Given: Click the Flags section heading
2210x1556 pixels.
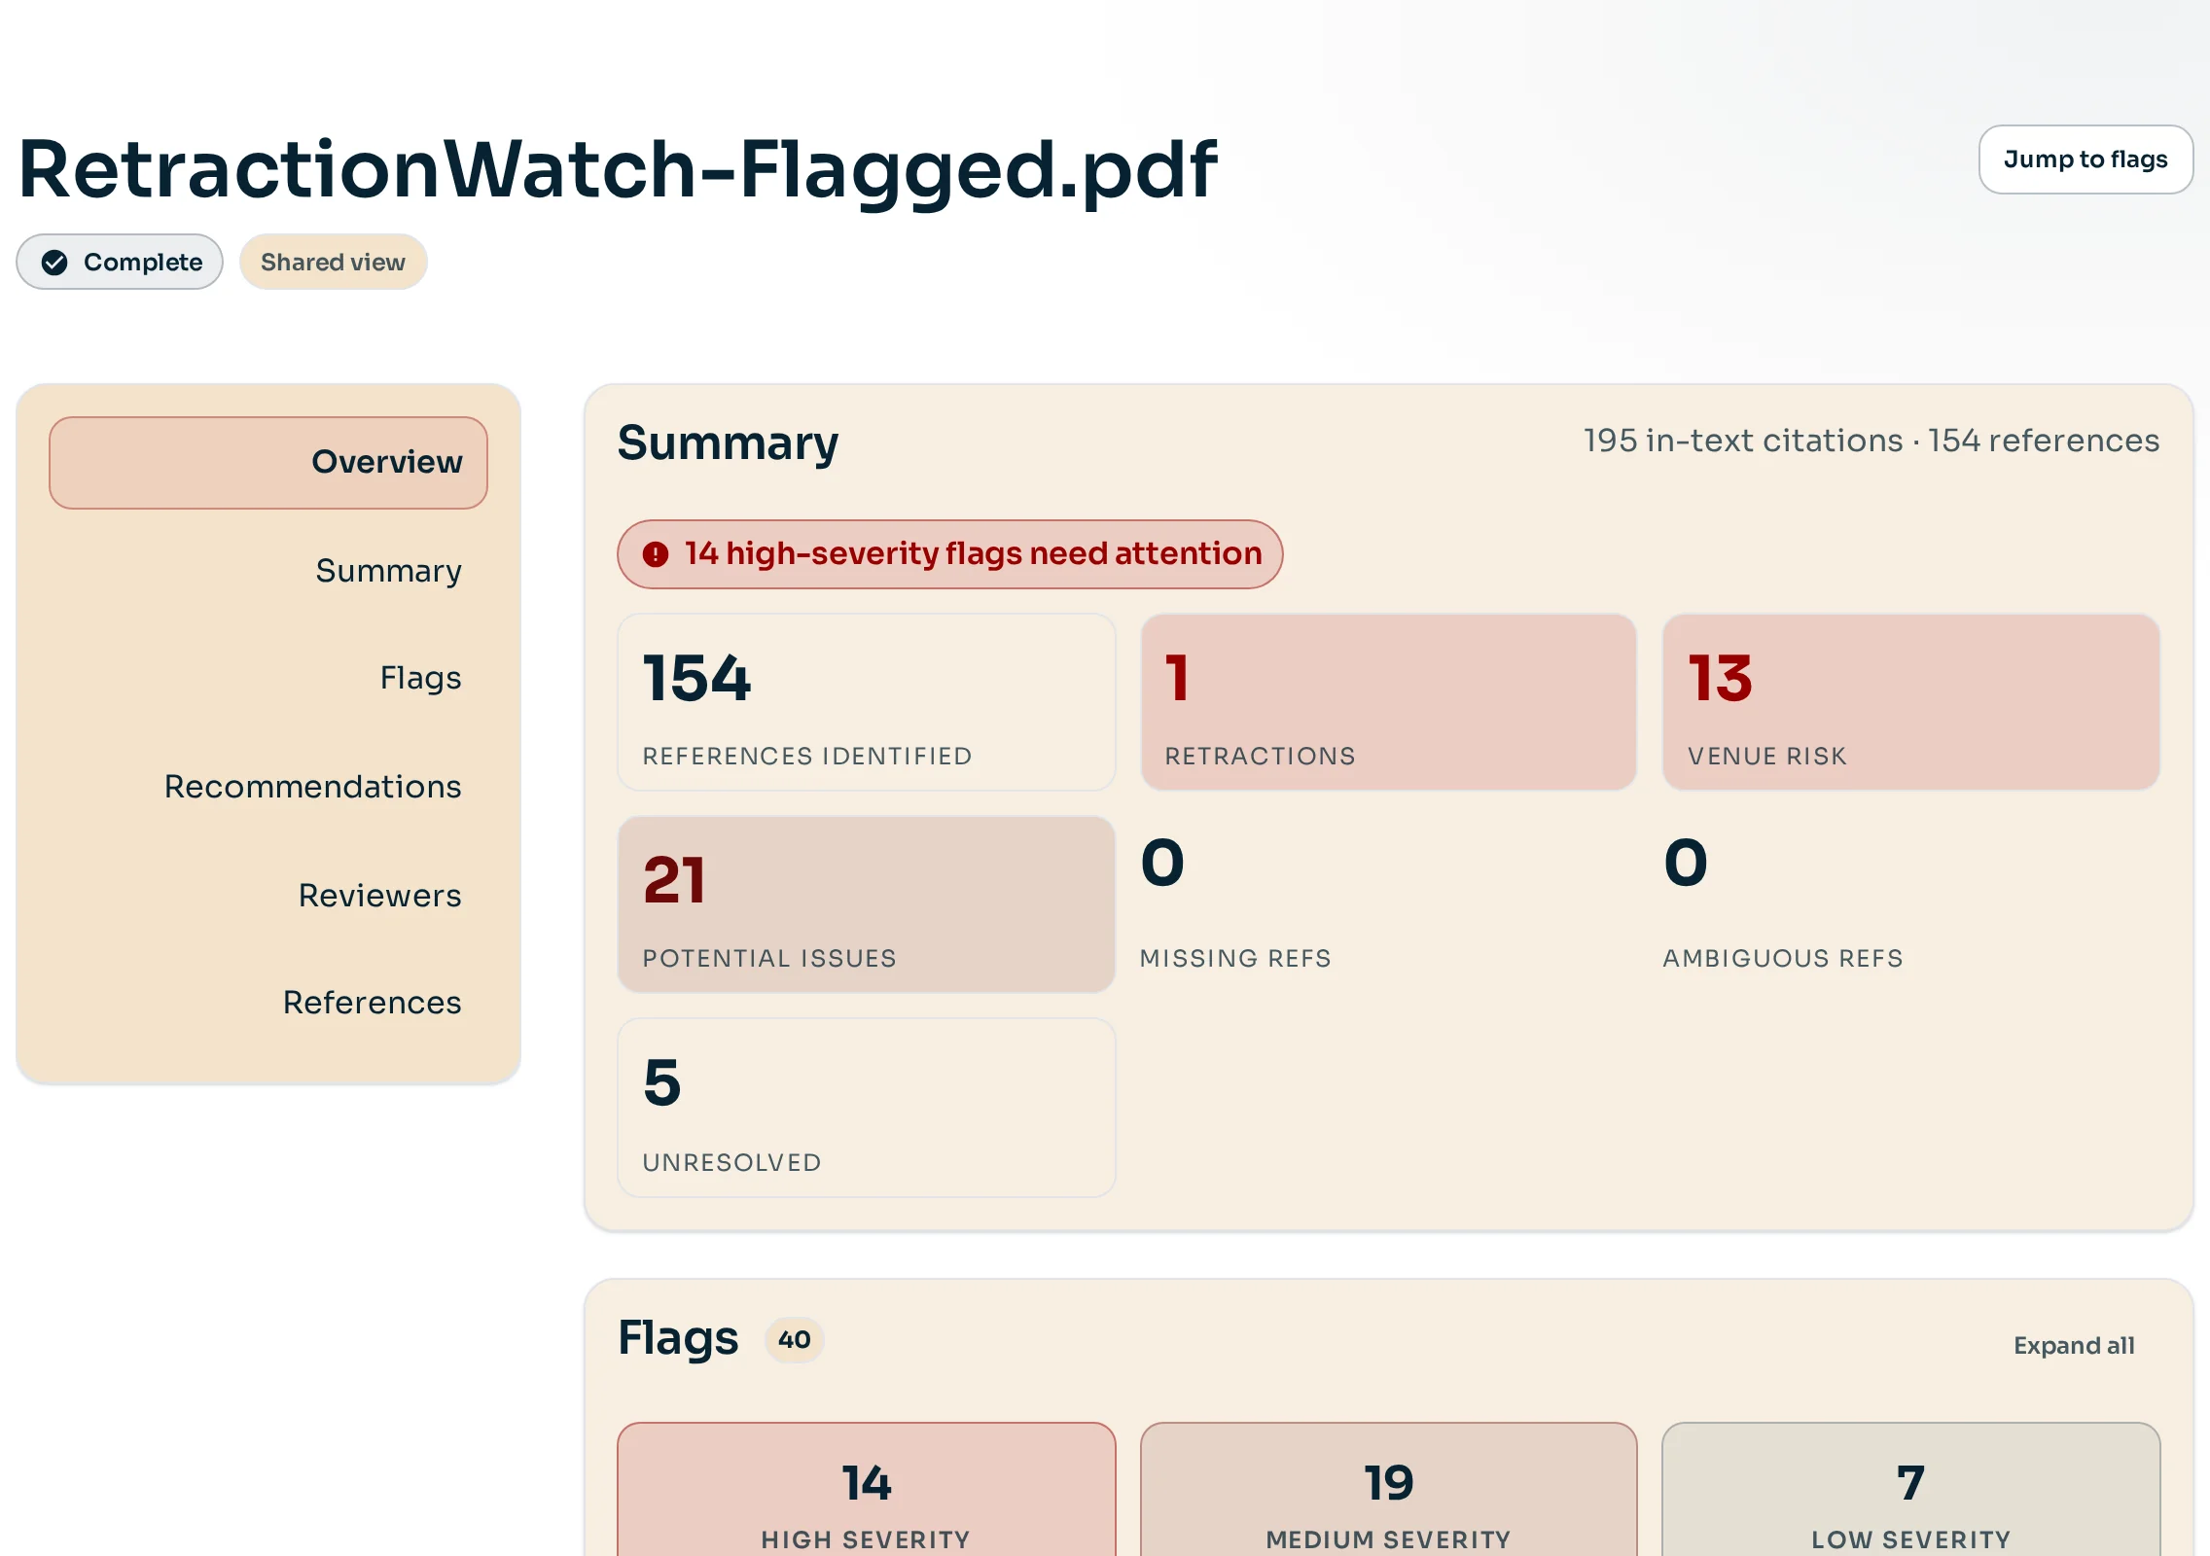Looking at the screenshot, I should [x=678, y=1339].
